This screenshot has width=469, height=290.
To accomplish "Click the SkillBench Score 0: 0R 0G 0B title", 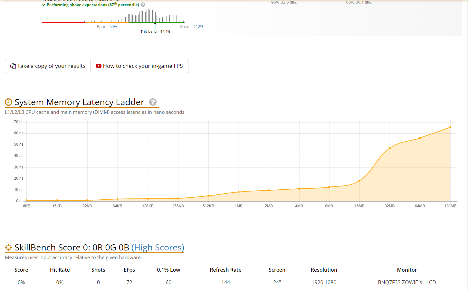I will coord(72,247).
